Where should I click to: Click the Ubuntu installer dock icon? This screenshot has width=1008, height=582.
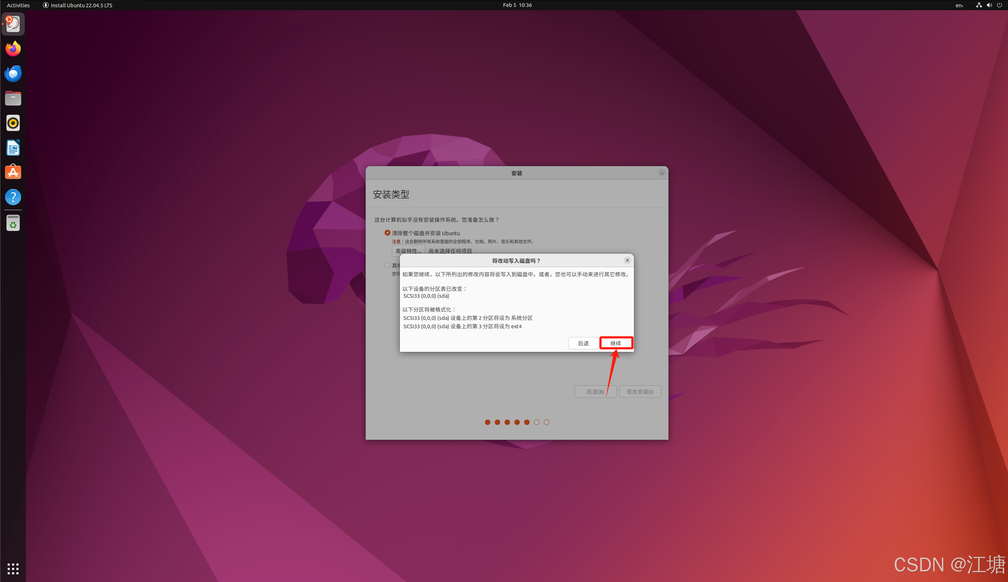click(13, 24)
